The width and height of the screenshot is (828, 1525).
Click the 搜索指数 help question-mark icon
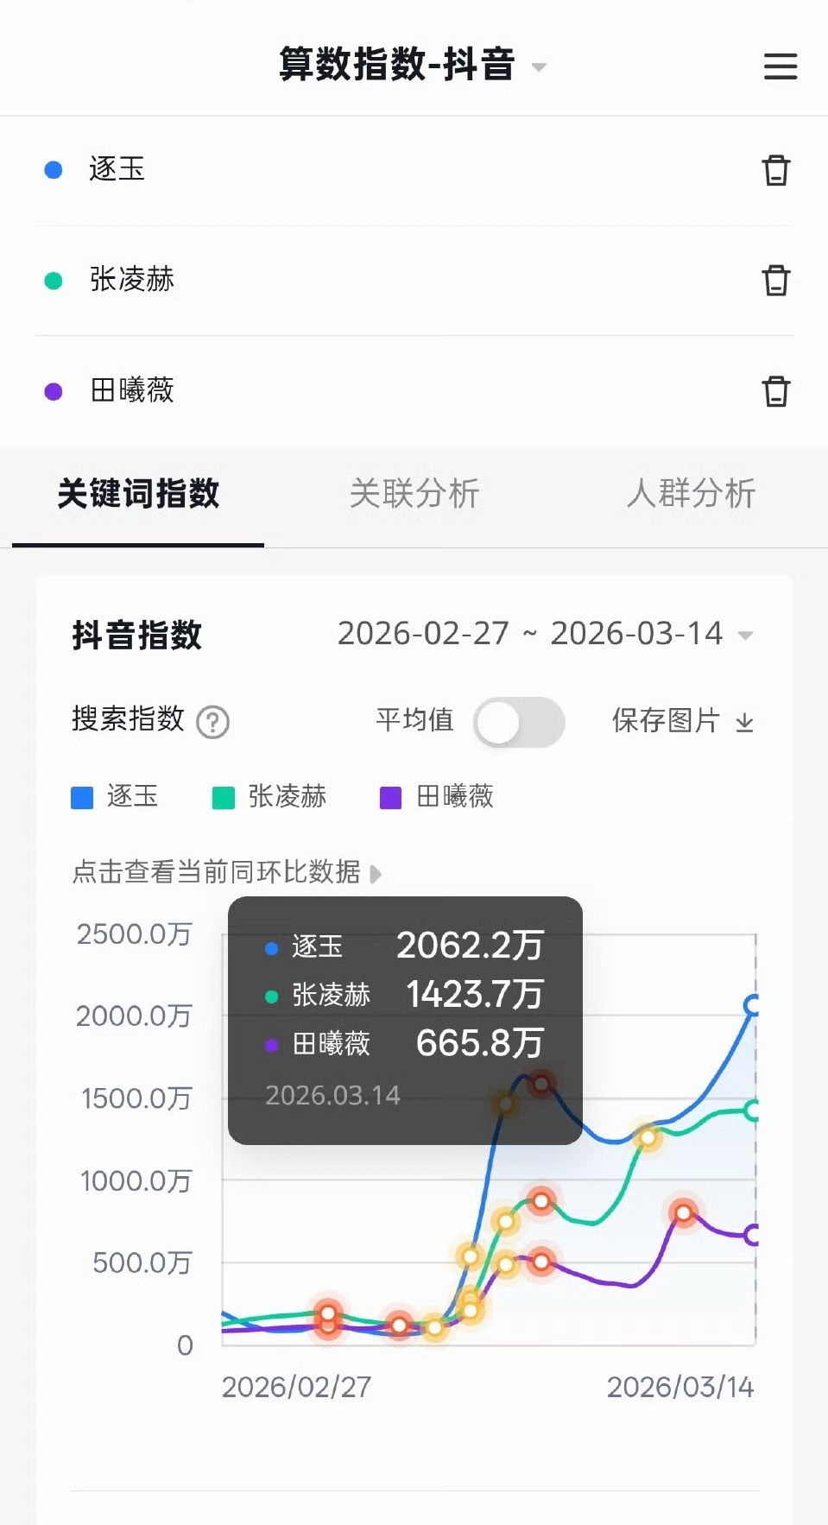pyautogui.click(x=212, y=722)
